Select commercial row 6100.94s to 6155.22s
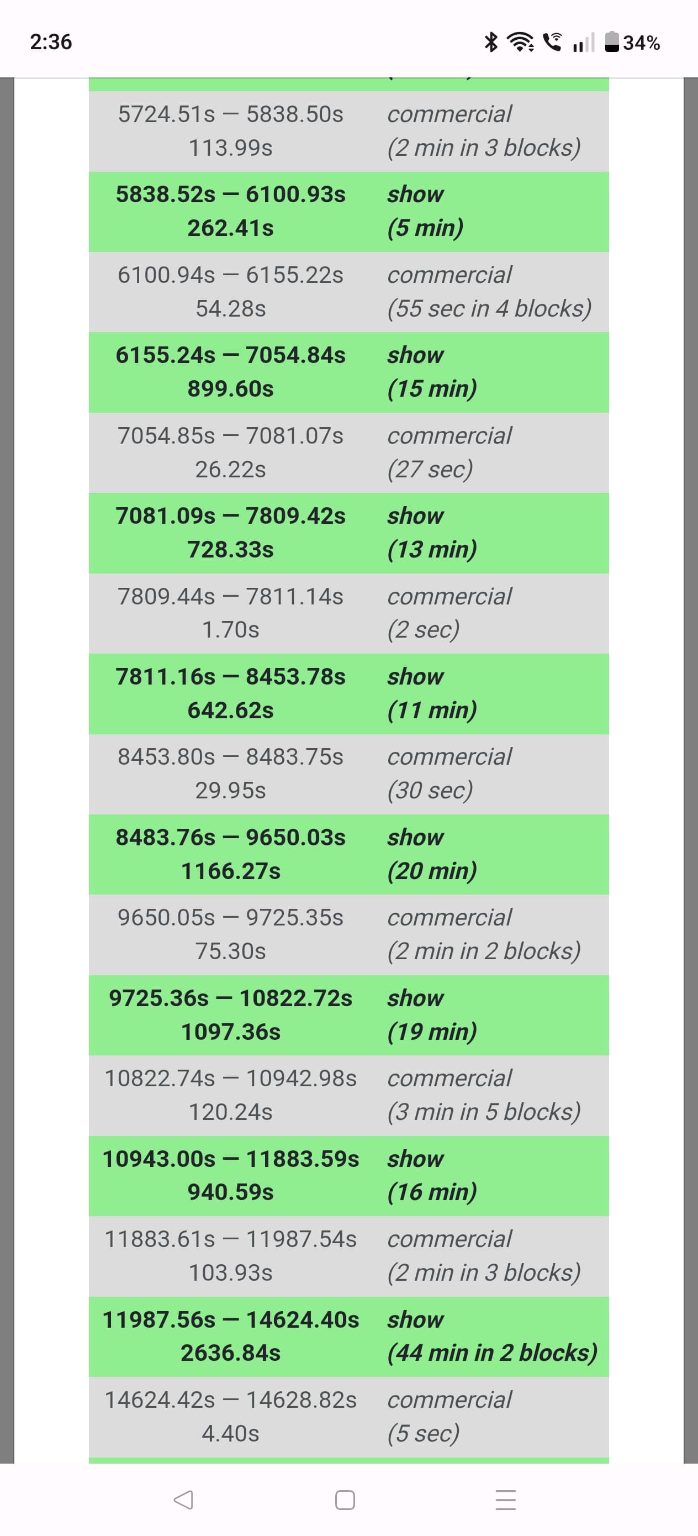Viewport: 698px width, 1536px height. pyautogui.click(x=348, y=292)
